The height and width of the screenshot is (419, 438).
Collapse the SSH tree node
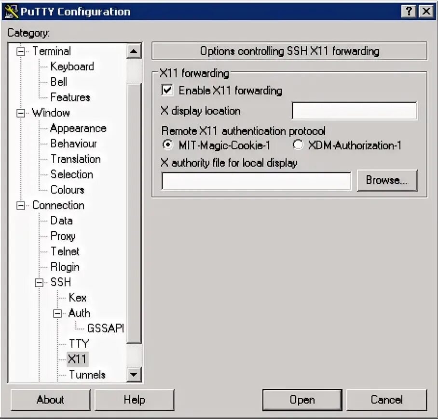click(x=39, y=283)
